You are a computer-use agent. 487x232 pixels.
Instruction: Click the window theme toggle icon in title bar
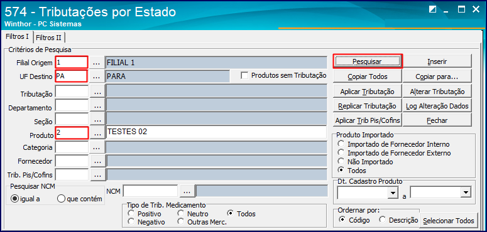432,9
